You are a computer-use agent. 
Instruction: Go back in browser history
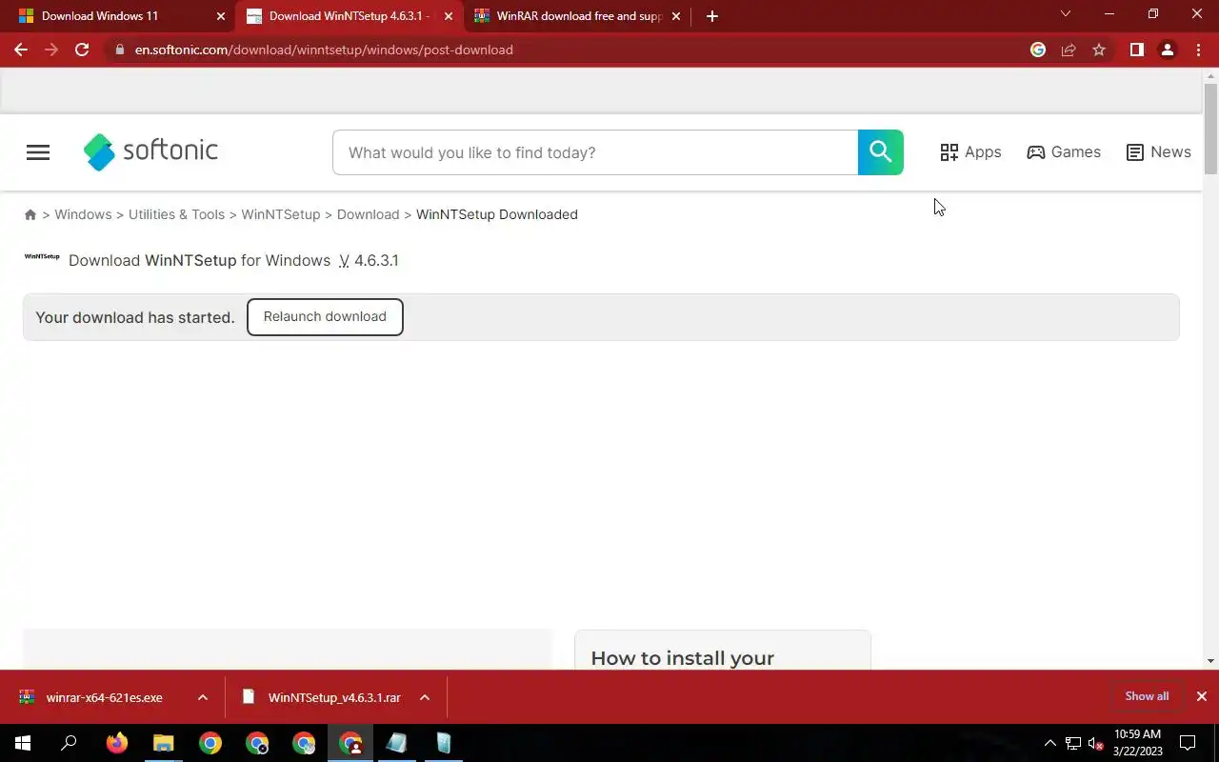tap(21, 50)
